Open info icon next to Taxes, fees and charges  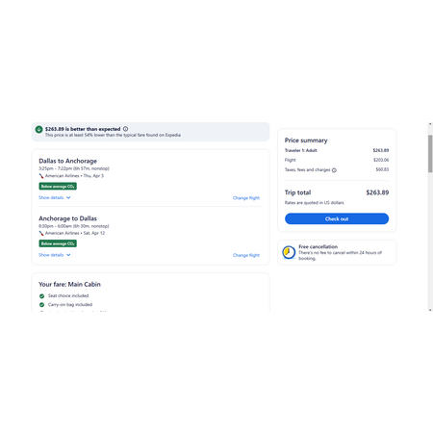[x=334, y=170]
